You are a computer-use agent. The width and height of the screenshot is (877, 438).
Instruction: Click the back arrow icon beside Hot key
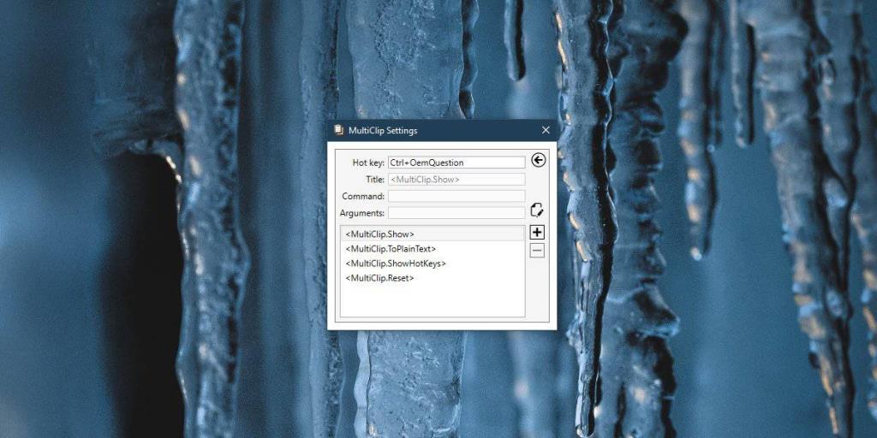pos(538,160)
